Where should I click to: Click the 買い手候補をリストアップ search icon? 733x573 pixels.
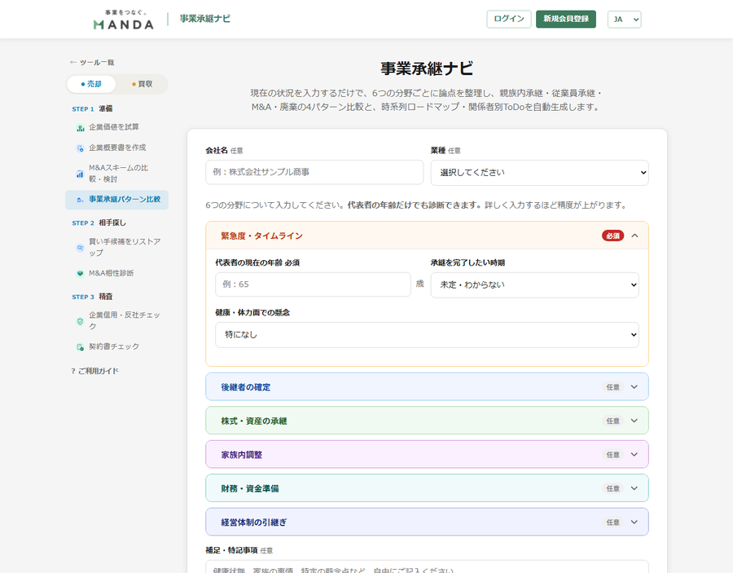click(x=80, y=248)
